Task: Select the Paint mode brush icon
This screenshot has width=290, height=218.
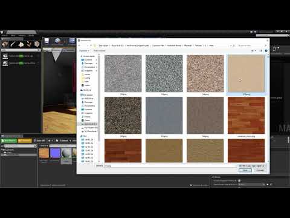Action: pos(13,44)
